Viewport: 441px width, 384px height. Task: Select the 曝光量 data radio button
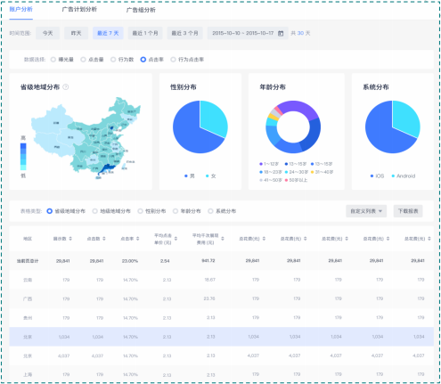[53, 60]
